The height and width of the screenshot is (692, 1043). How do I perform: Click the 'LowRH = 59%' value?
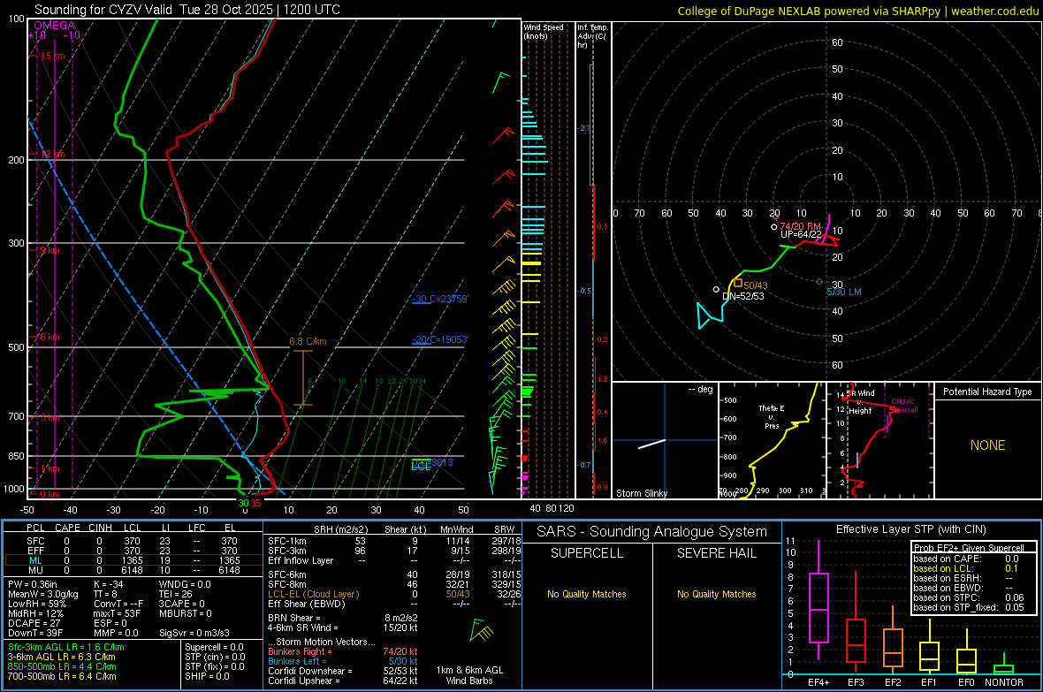click(36, 604)
